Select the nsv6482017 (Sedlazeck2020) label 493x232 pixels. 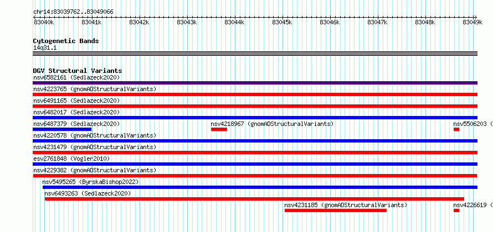[76, 112]
